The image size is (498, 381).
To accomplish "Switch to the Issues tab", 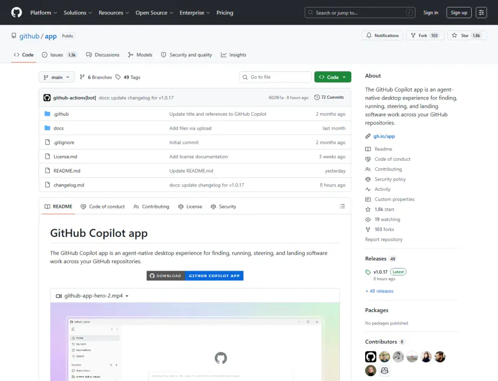I will coord(59,55).
